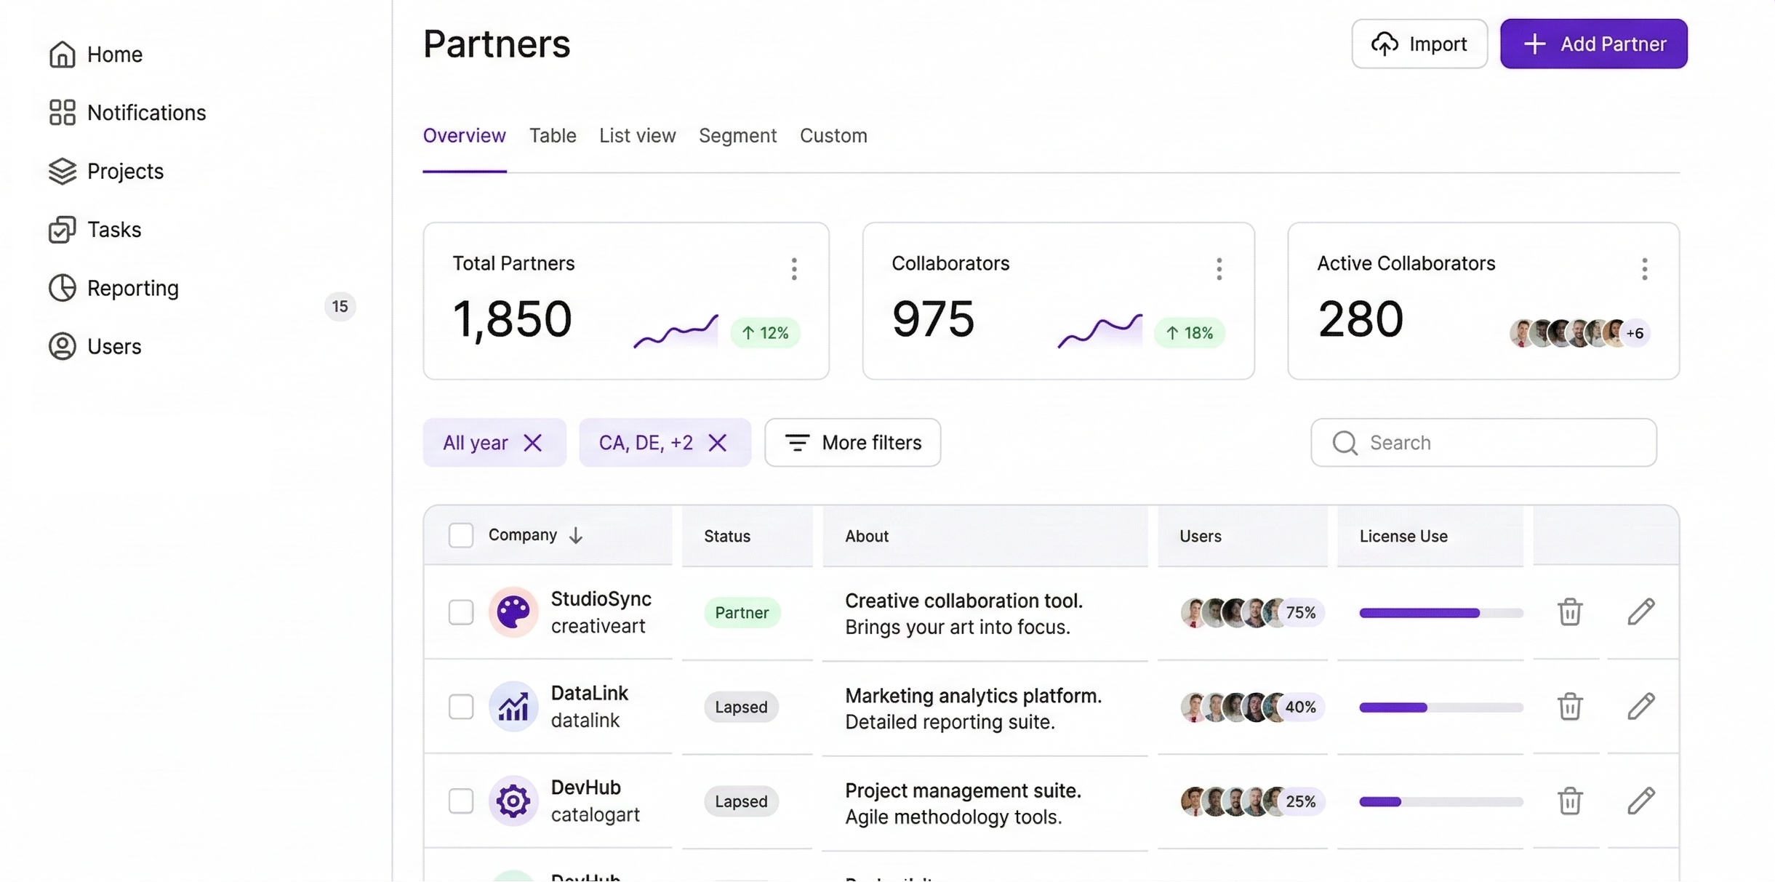Viewport: 1775px width, 882px height.
Task: Select the DevHub row checkbox
Action: click(x=461, y=801)
